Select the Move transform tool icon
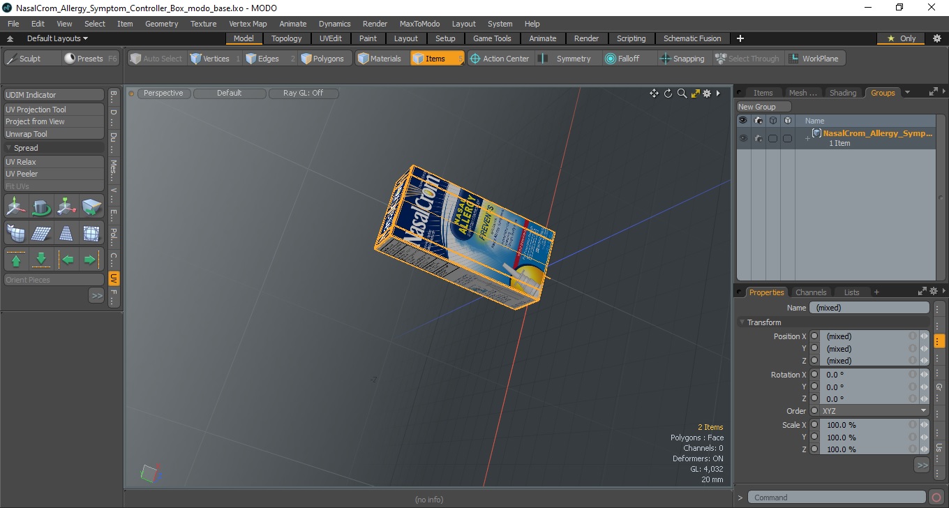 16,207
